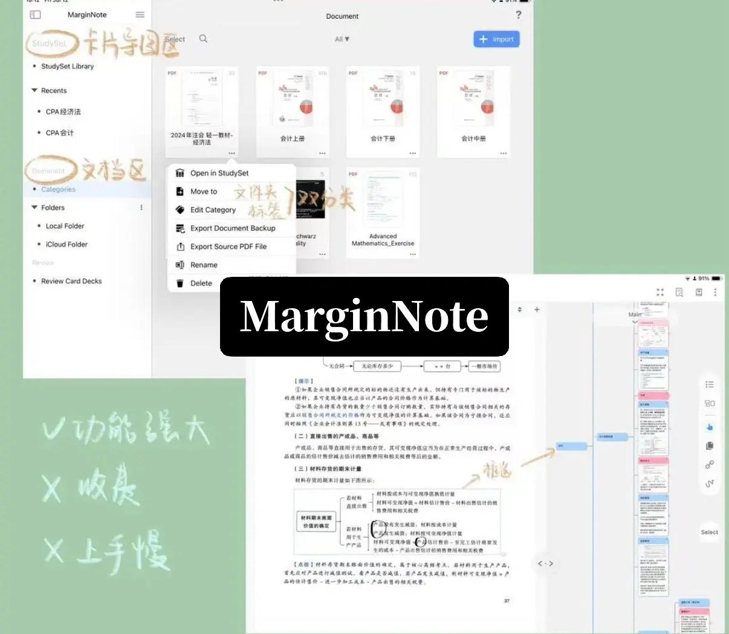Choose Export Source PDF File entry

232,247
